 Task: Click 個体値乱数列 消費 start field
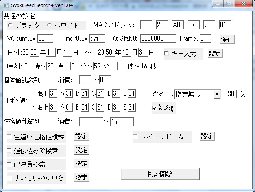(85, 80)
